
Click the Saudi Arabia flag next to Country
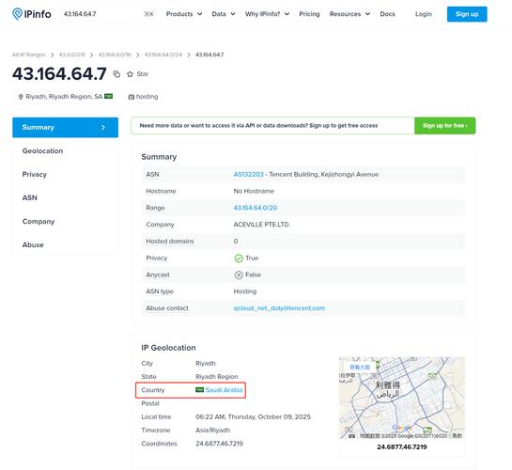click(x=199, y=390)
